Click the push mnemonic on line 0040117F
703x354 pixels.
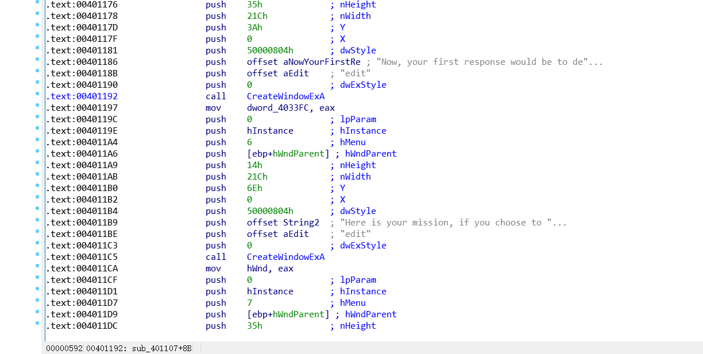click(x=216, y=39)
